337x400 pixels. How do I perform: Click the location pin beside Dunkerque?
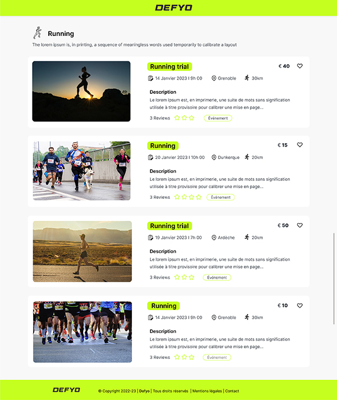pyautogui.click(x=214, y=157)
